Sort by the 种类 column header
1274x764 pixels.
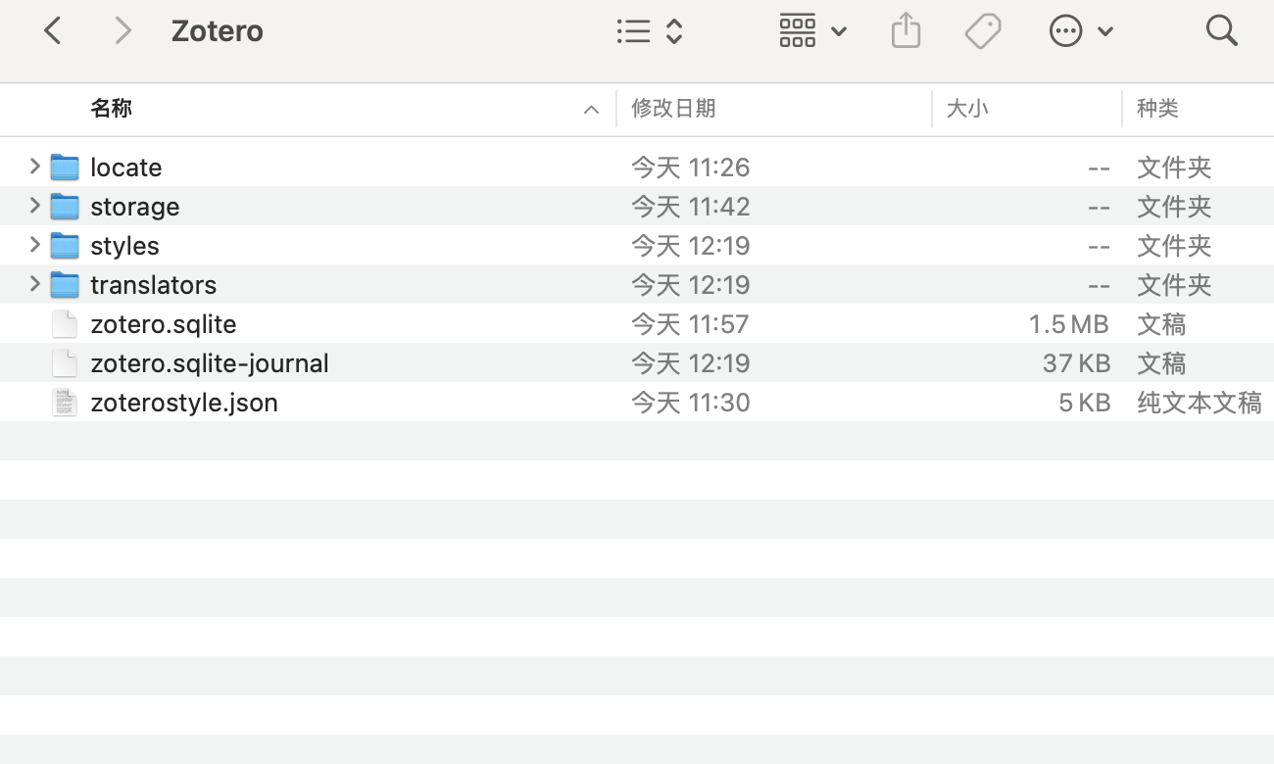tap(1157, 109)
